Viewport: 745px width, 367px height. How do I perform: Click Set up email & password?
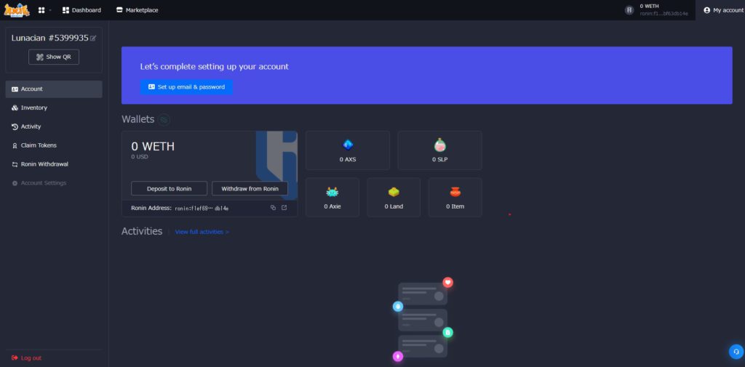(186, 86)
